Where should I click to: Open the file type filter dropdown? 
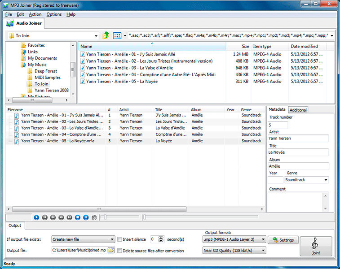(x=332, y=35)
